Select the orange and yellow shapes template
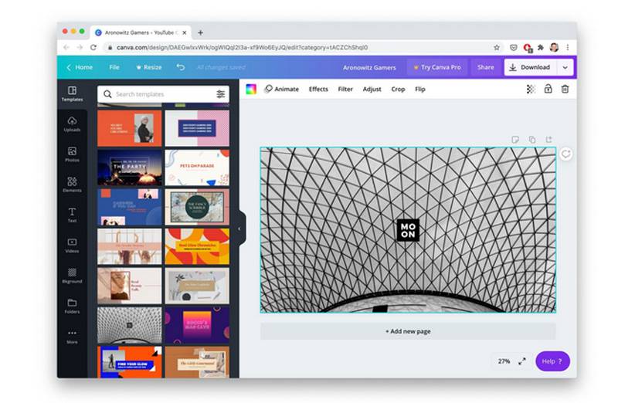This screenshot has width=635, height=403. point(197,246)
